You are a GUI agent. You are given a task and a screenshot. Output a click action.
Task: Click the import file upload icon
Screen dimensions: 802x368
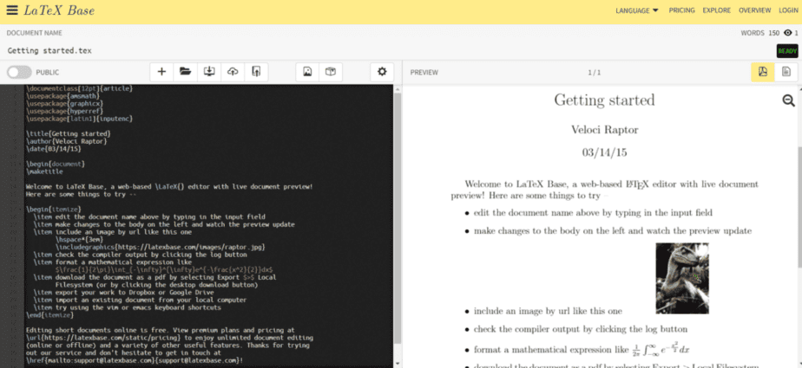(x=256, y=72)
